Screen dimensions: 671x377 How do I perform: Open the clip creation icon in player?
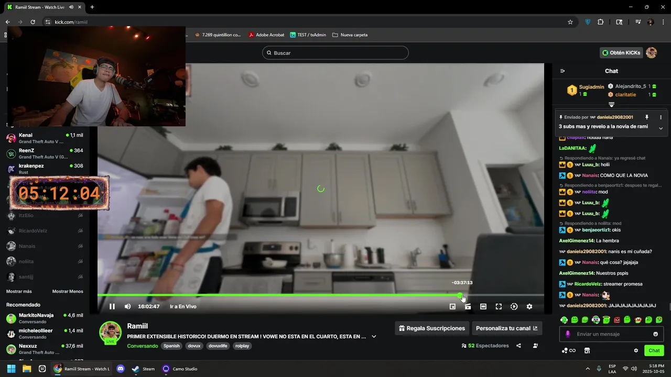[x=468, y=306]
